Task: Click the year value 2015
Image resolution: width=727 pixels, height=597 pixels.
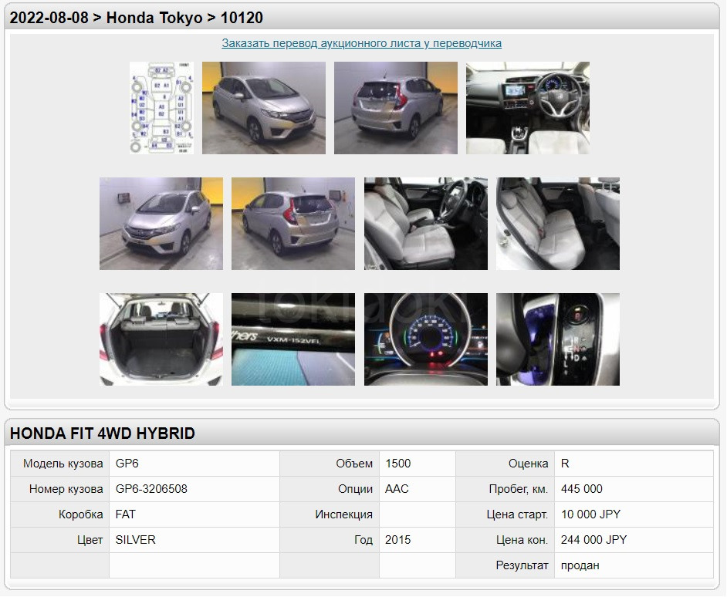Action: click(397, 540)
